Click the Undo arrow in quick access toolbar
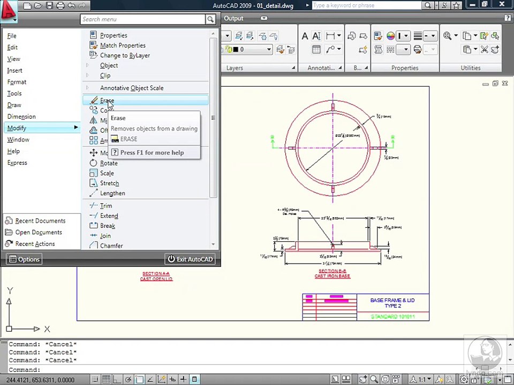This screenshot has width=514, height=385. pyautogui.click(x=72, y=6)
